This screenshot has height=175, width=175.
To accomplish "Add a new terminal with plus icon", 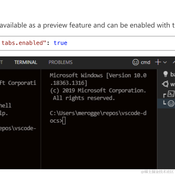I will (158, 62).
